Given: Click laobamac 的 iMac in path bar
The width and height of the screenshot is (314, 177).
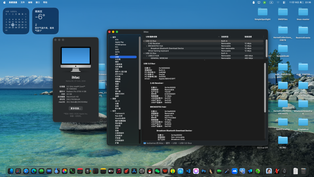Looking at the screenshot, I should 154,143.
